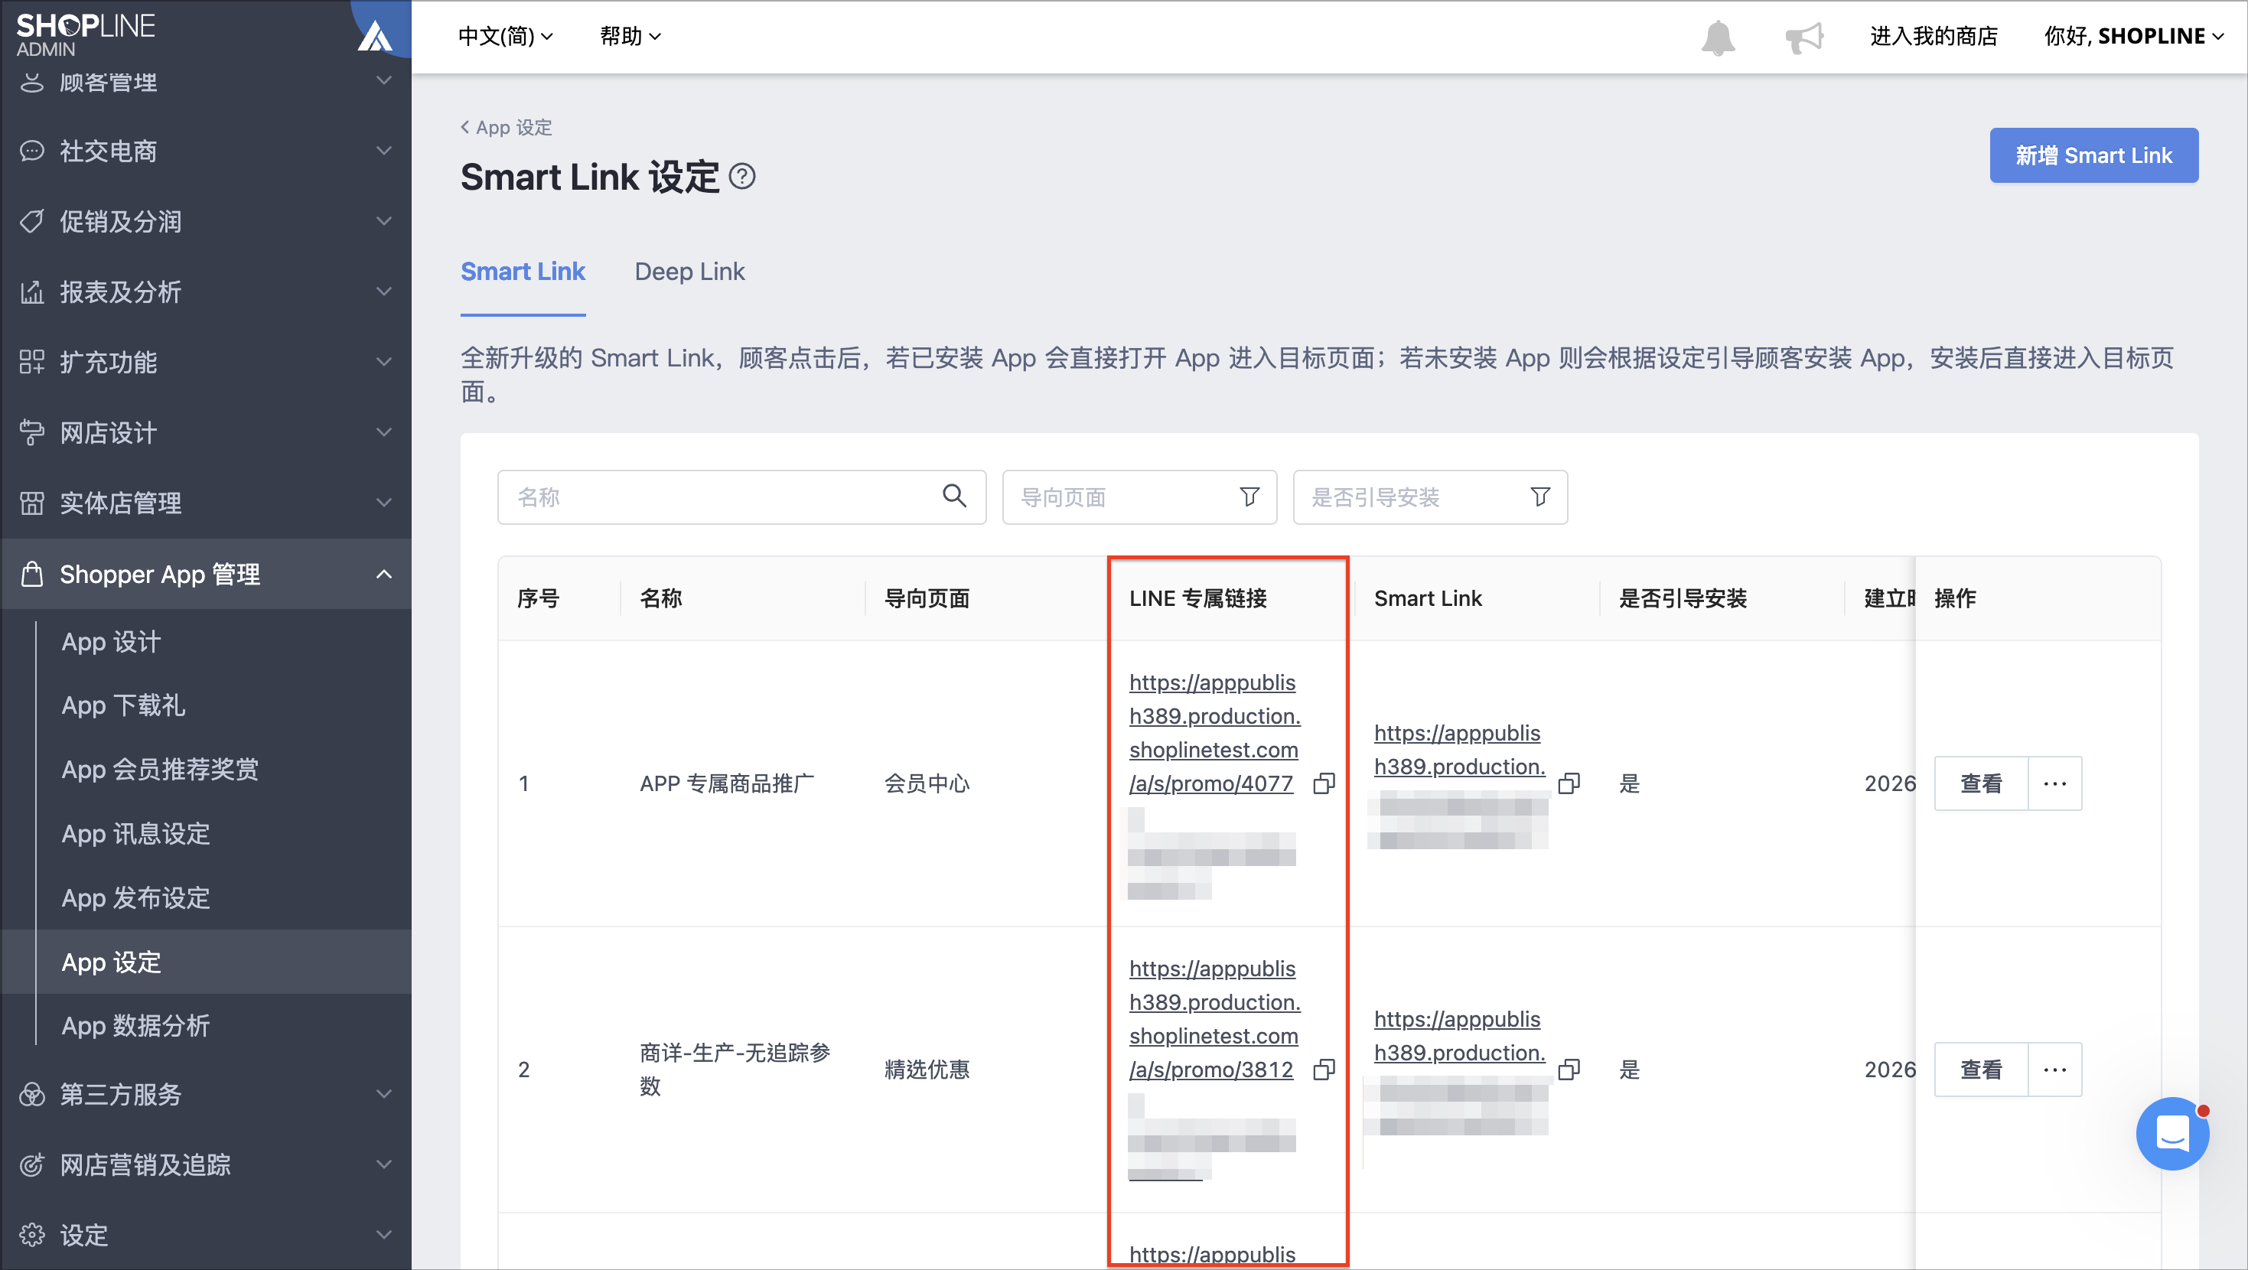Collapse the Shopper App 管理 section
The width and height of the screenshot is (2248, 1270).
(x=384, y=574)
